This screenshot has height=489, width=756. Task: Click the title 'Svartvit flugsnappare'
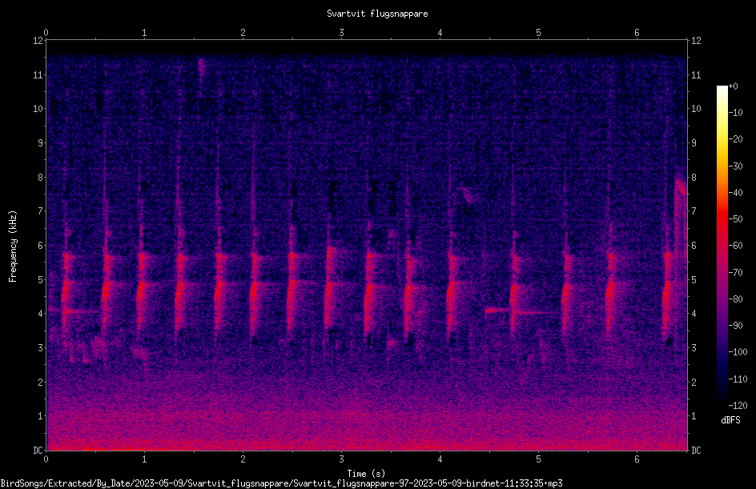pyautogui.click(x=377, y=14)
